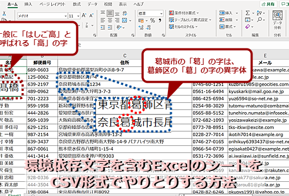Click the text orientation icon

119,27
